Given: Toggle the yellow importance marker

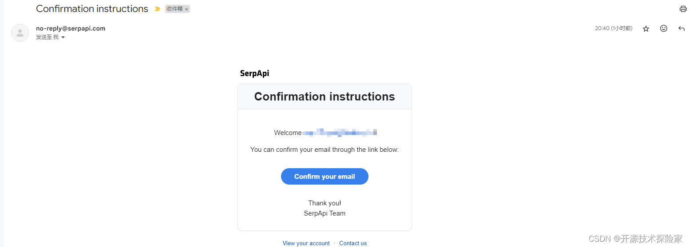Looking at the screenshot, I should pyautogui.click(x=157, y=9).
